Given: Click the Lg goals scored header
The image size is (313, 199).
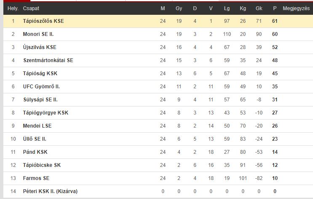Looking at the screenshot, I should 227,8.
